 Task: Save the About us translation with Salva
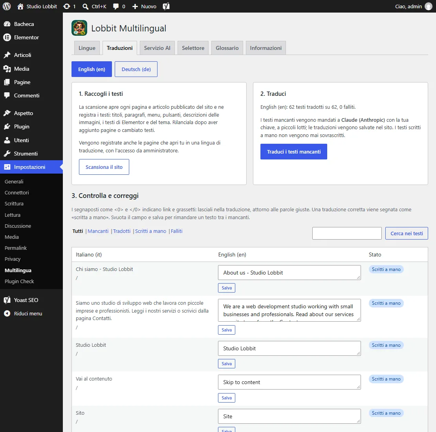coord(227,288)
